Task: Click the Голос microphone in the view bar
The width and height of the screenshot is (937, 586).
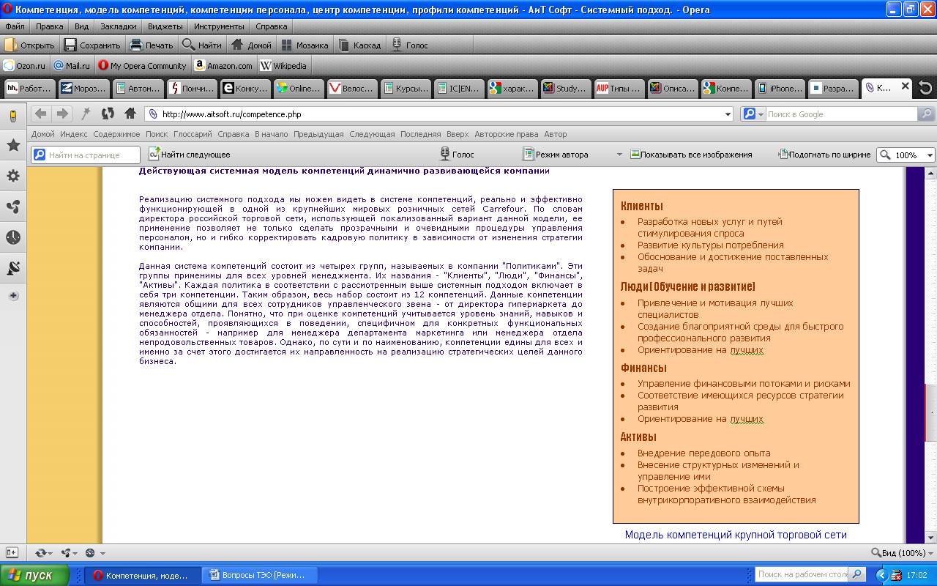Action: (x=457, y=155)
